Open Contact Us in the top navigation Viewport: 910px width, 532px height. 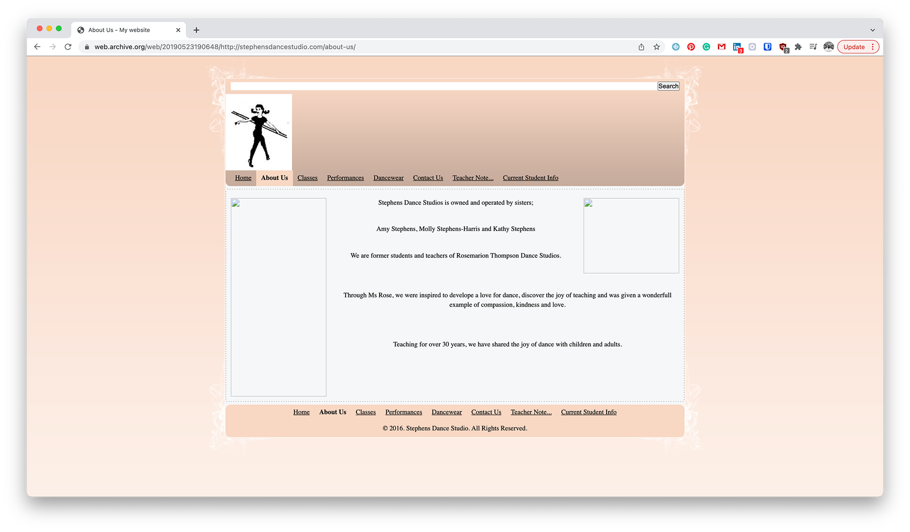coord(428,178)
